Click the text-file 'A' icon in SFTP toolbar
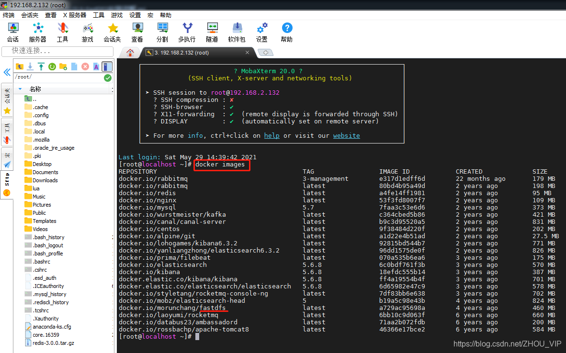Viewport: 566px width, 353px height. pyautogui.click(x=96, y=66)
